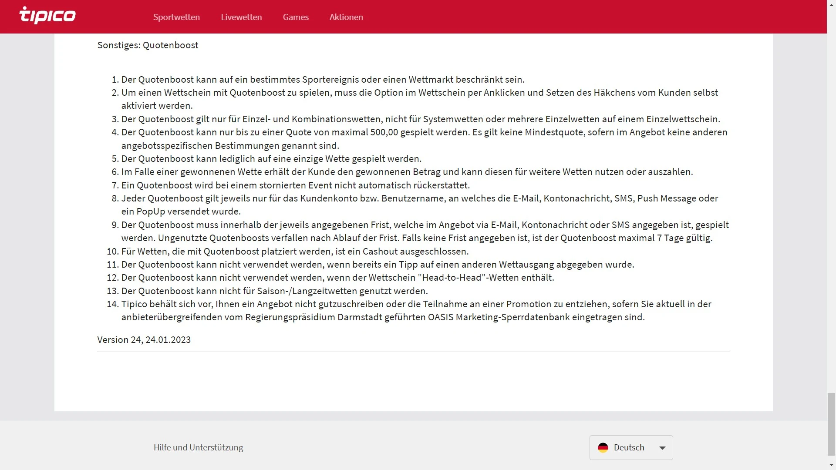Open the Livewetten menu item
Image resolution: width=836 pixels, height=470 pixels.
(x=241, y=17)
